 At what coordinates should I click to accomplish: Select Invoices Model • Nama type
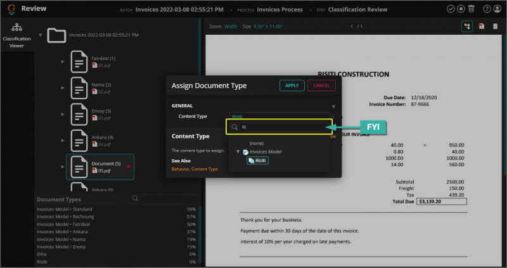[x=117, y=240]
